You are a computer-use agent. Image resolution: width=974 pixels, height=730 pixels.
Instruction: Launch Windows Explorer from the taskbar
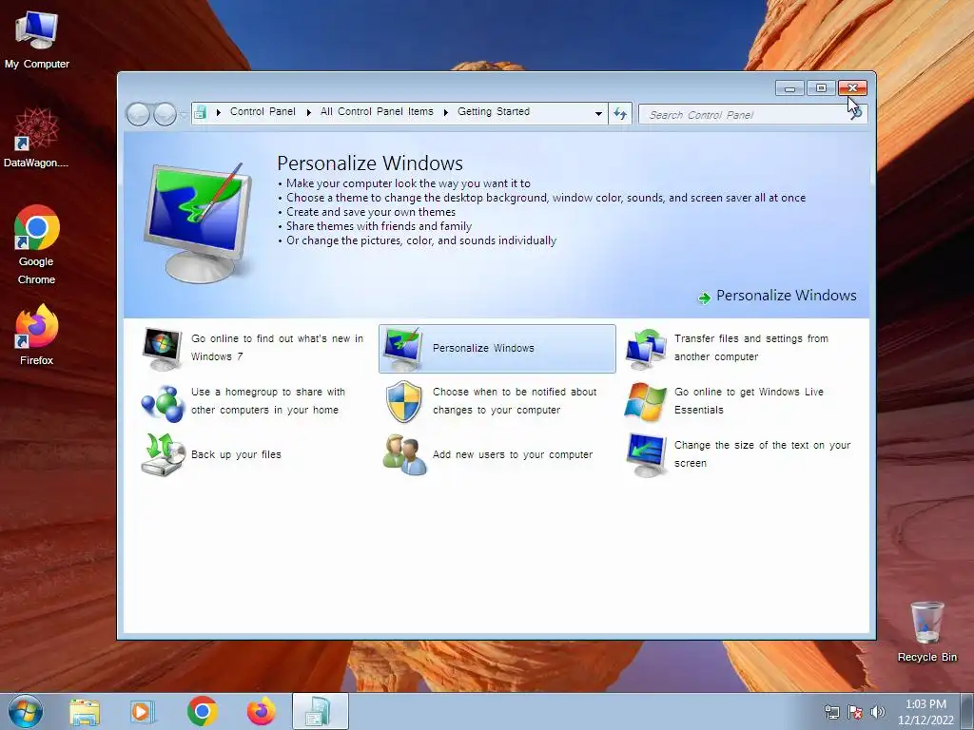click(x=85, y=712)
